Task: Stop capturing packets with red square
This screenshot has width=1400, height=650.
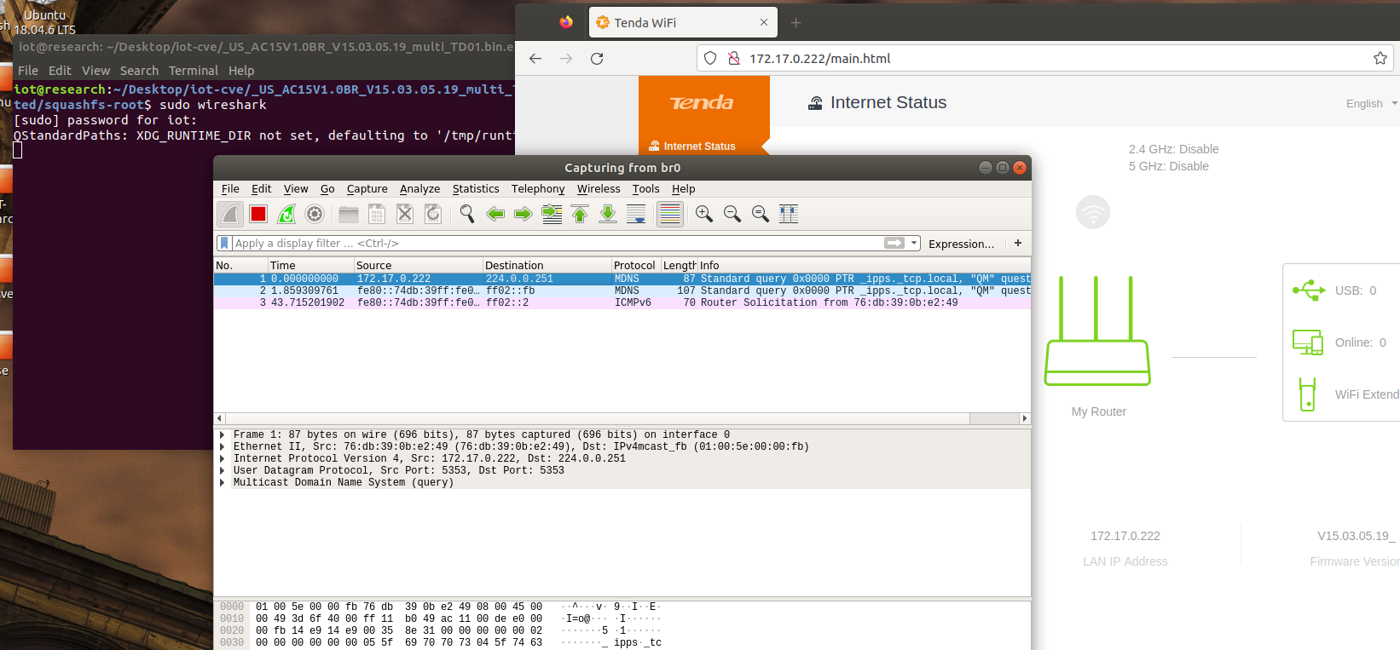Action: 258,214
